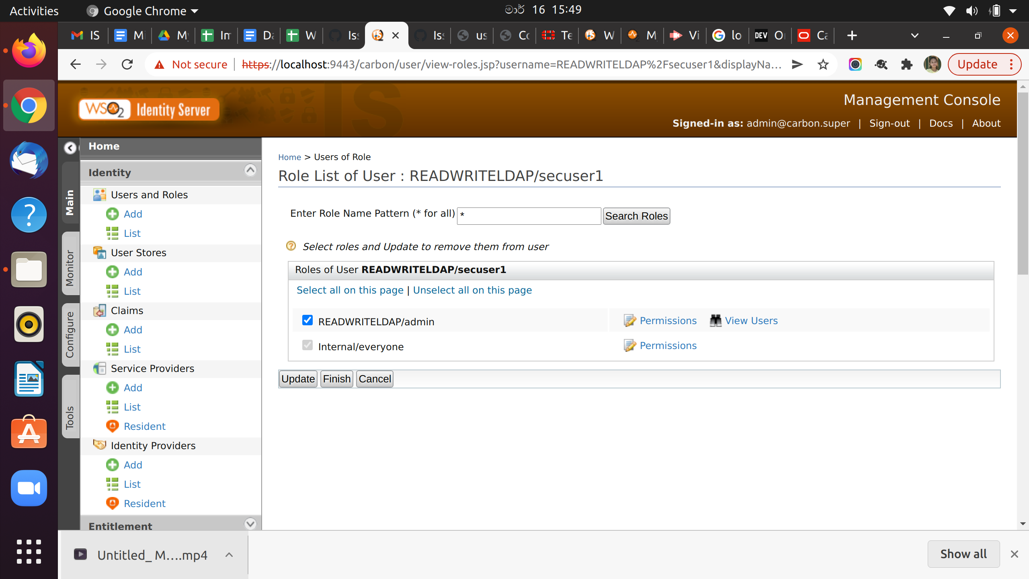The image size is (1029, 579).
Task: Click the green Add icon under User Stores
Action: 112,272
